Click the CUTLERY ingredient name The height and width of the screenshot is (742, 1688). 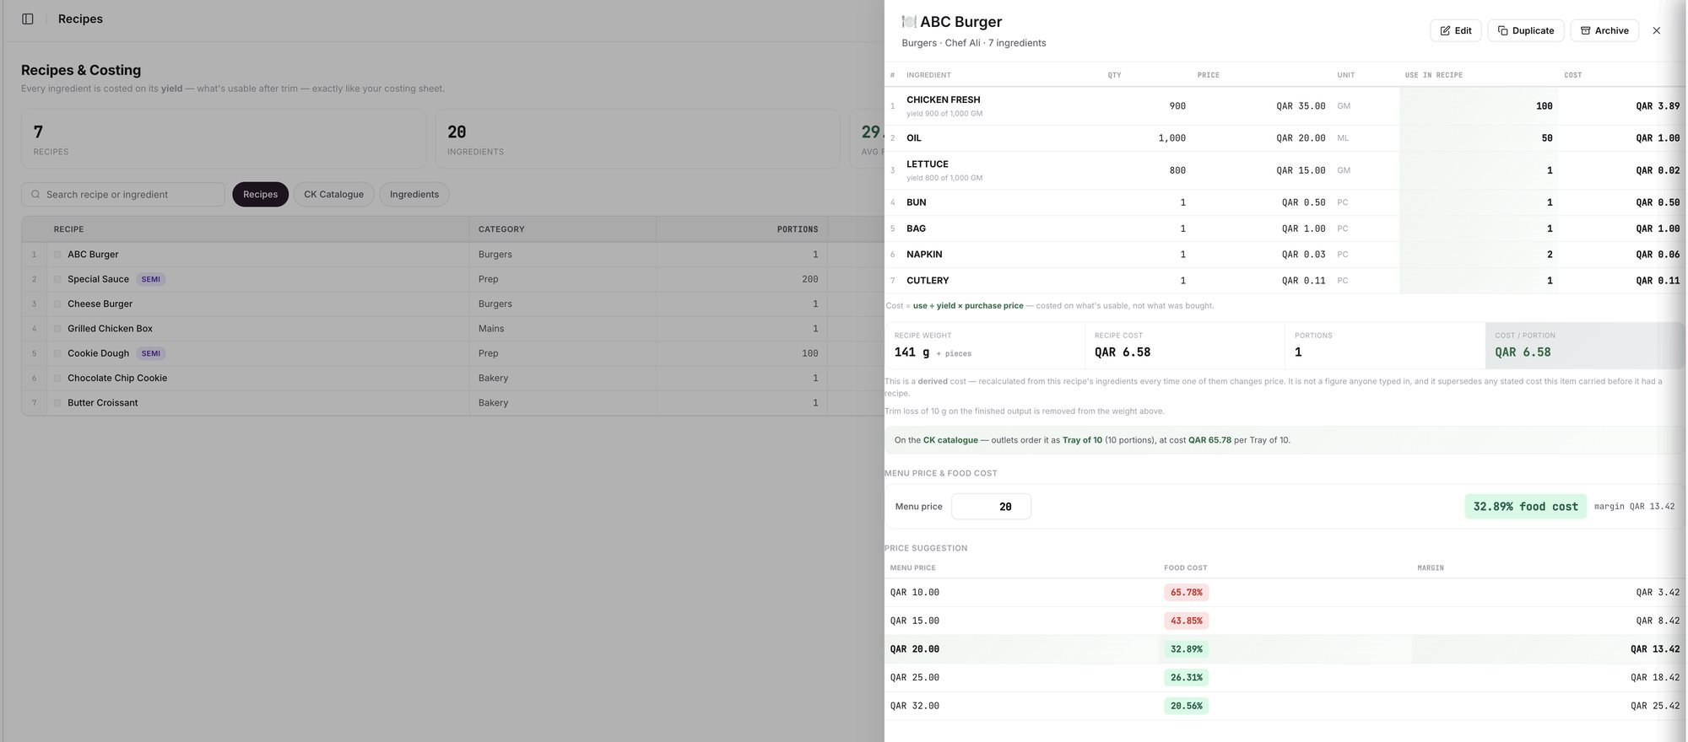click(x=928, y=280)
